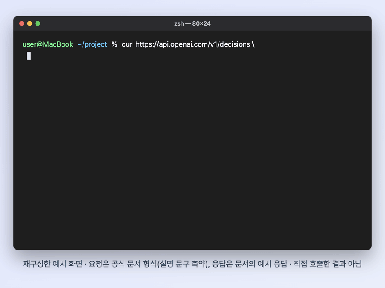This screenshot has height=288, width=385.
Task: Click the red close window button
Action: point(22,23)
